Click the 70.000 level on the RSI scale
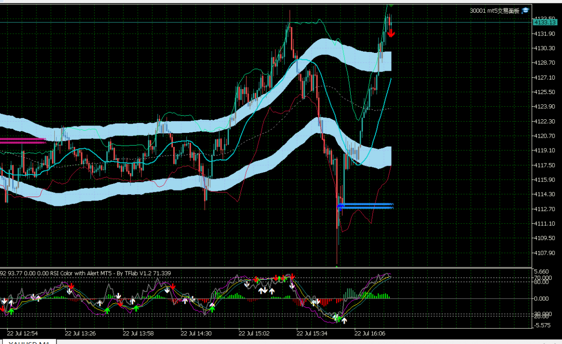 tap(543, 278)
